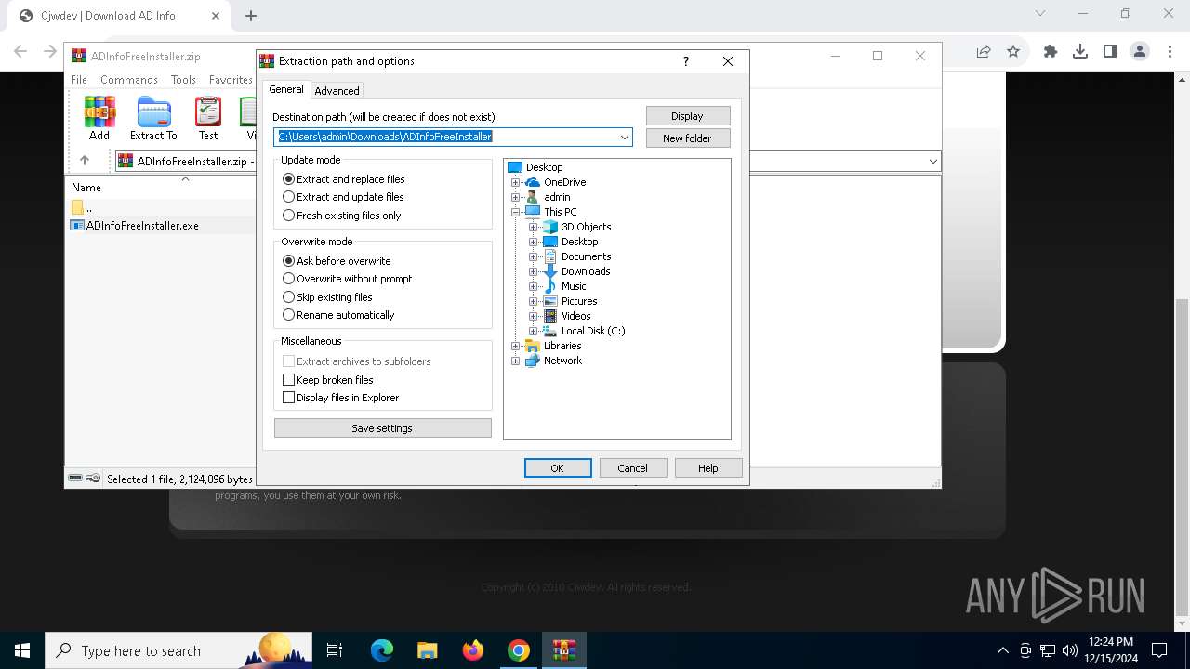Open Microsoft Edge from the taskbar
This screenshot has height=669, width=1190.
(382, 650)
